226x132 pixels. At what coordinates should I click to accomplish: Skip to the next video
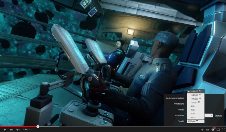pyautogui.click(x=11, y=130)
